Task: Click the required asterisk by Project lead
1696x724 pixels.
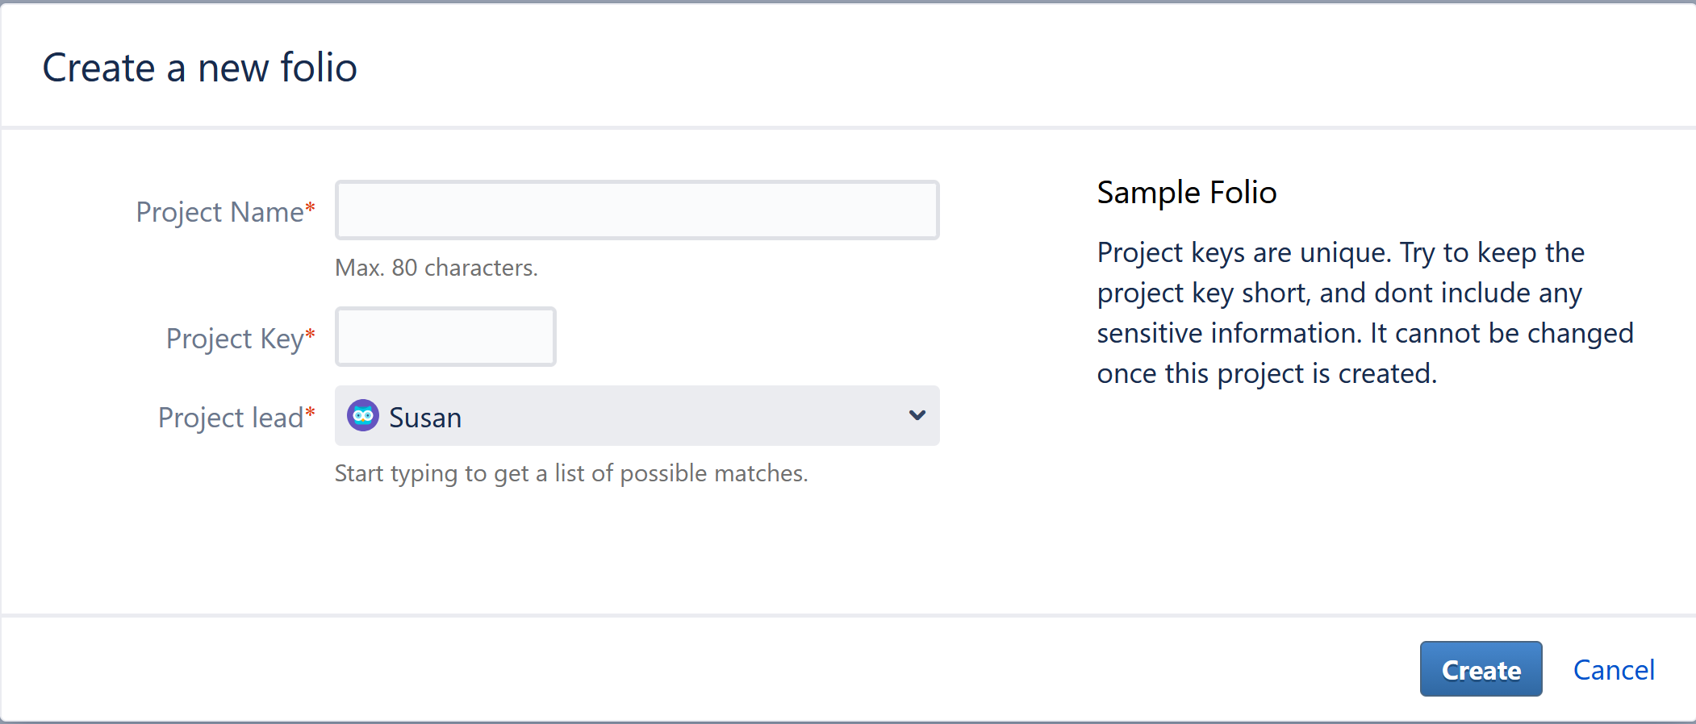Action: [310, 414]
